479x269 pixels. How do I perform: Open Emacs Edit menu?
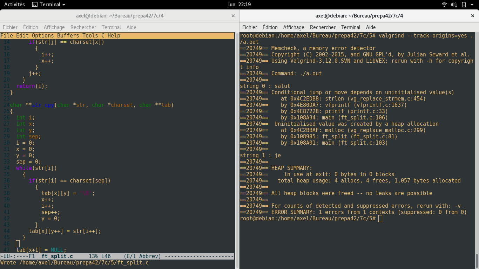click(22, 36)
